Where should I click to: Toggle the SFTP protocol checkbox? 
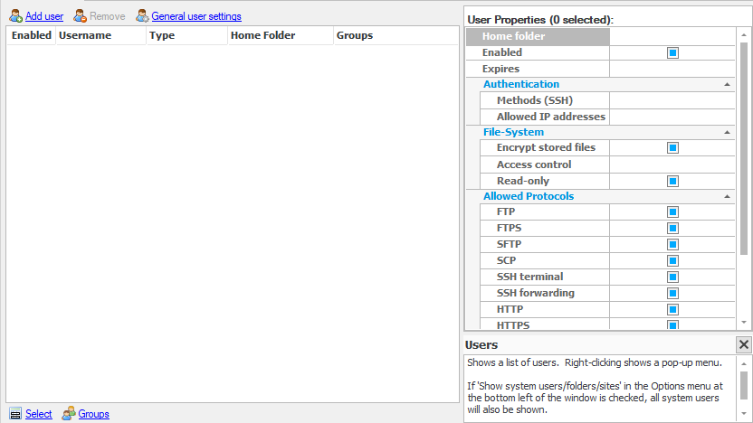click(672, 245)
